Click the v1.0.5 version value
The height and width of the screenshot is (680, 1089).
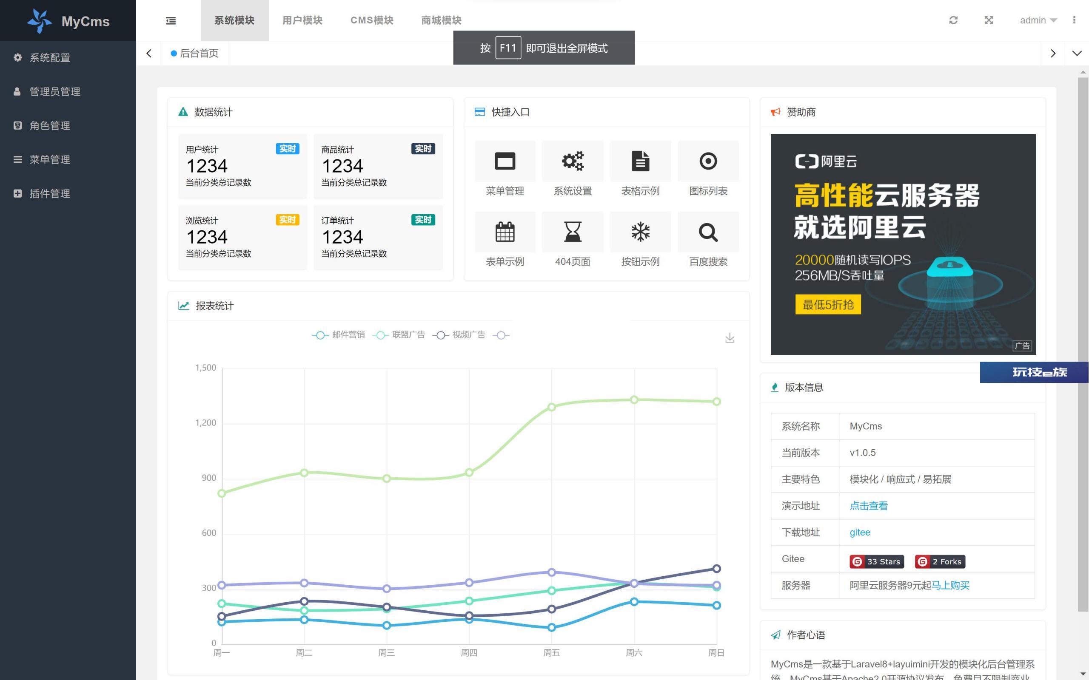pyautogui.click(x=863, y=453)
